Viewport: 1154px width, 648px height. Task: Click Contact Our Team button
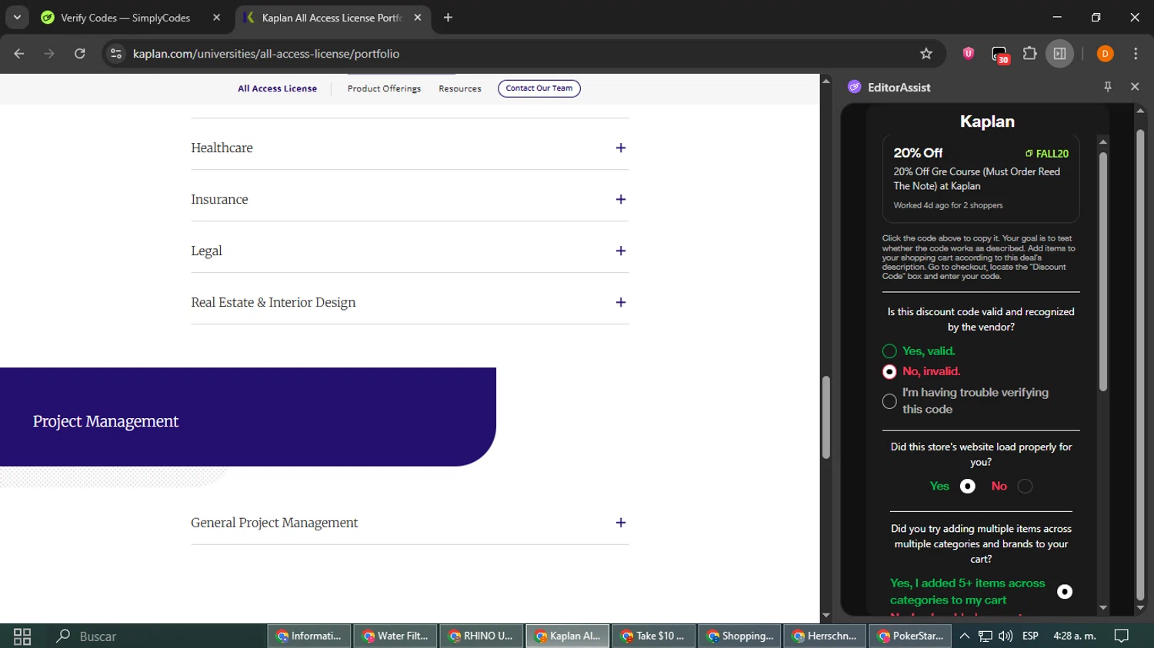pyautogui.click(x=539, y=88)
